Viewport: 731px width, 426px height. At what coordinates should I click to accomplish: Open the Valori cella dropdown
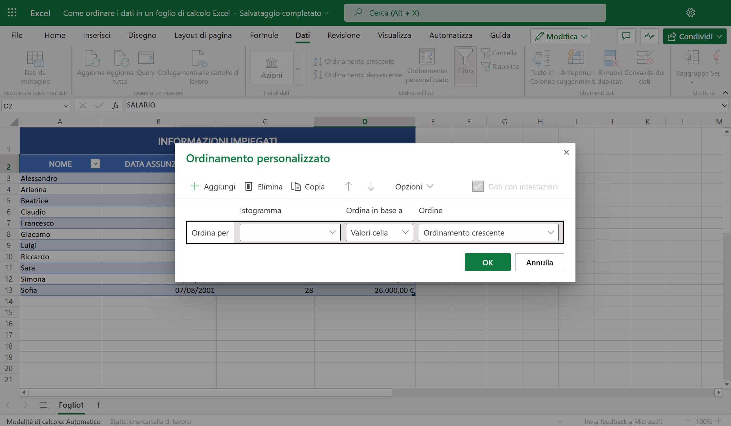(x=379, y=232)
